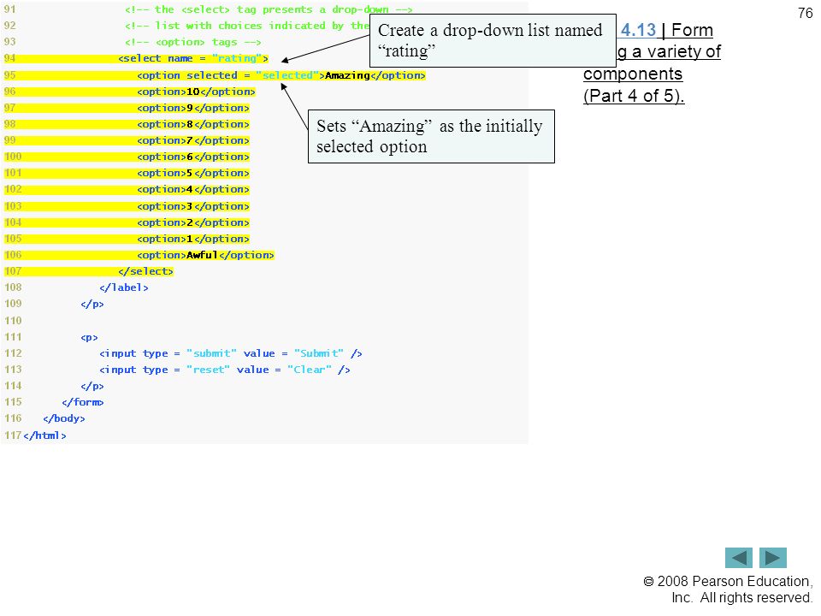Screen dimensions: 821x616
Task: Click the option 10 code line
Action: click(196, 92)
